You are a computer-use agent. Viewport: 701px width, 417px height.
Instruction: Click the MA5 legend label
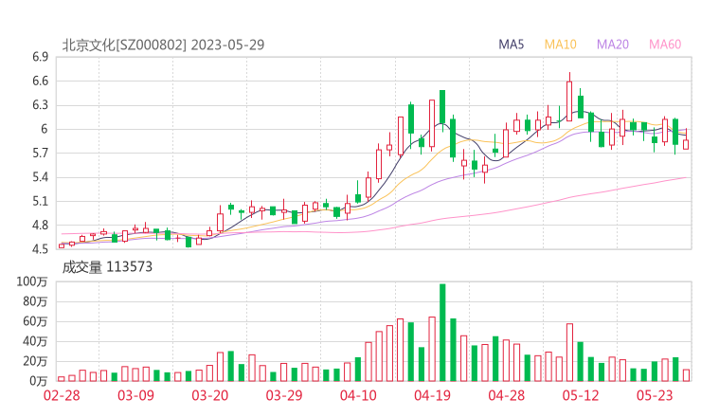pos(511,45)
